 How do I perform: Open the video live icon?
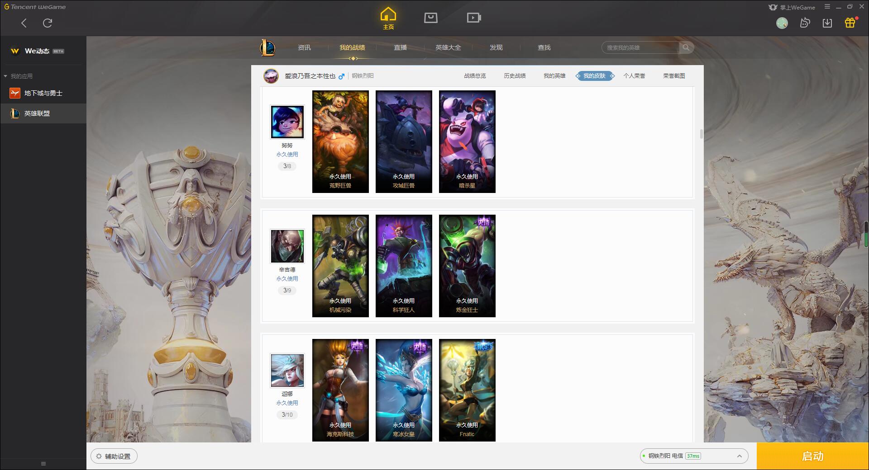pyautogui.click(x=474, y=18)
